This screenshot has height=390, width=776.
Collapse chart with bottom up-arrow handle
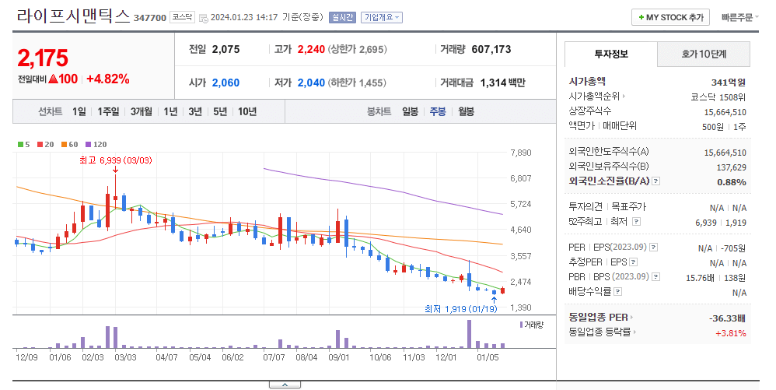pos(285,385)
